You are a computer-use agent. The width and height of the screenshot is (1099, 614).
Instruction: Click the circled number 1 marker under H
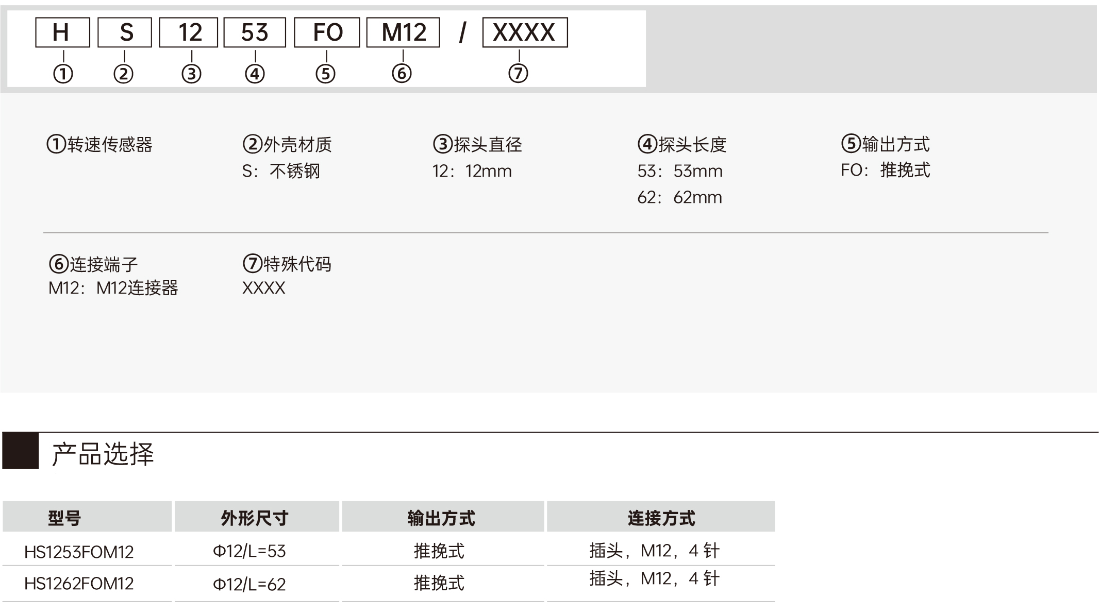coord(63,74)
